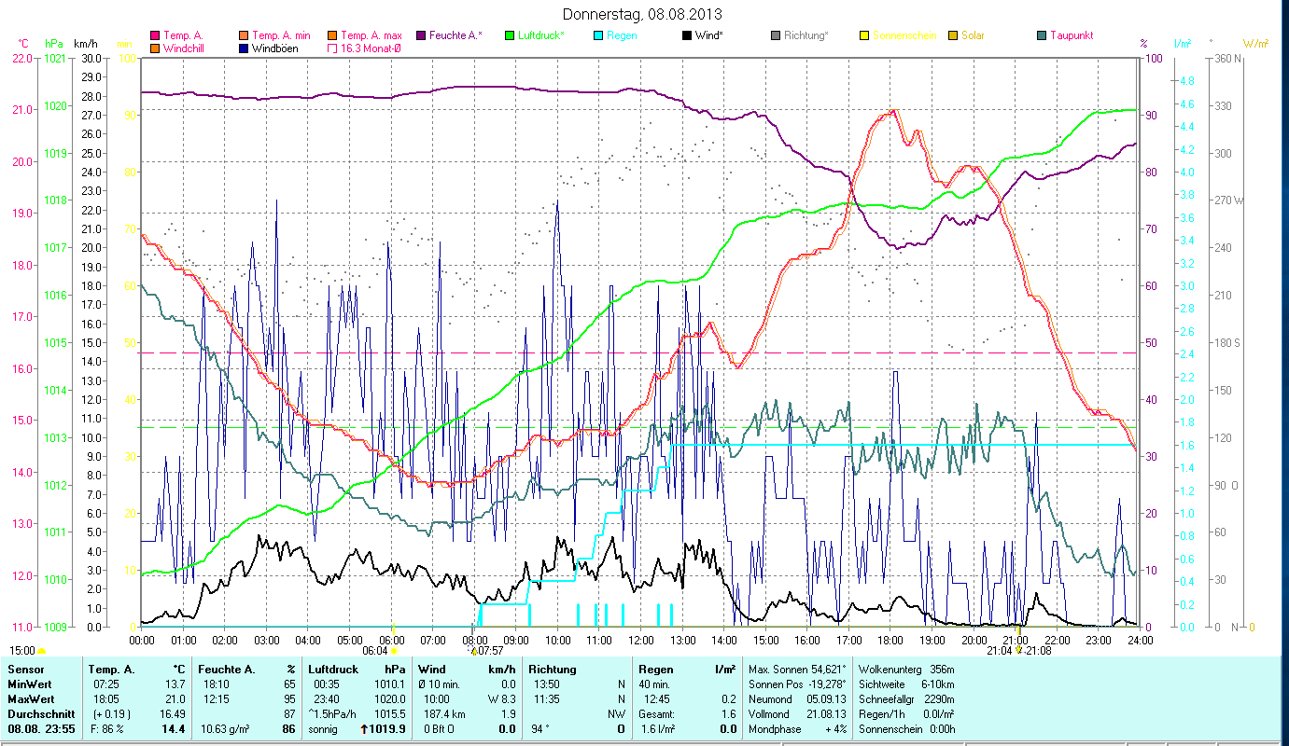Viewport: 1289px width, 746px height.
Task: Click the chart title Donnerstag, 08.08.2013
Action: [644, 14]
